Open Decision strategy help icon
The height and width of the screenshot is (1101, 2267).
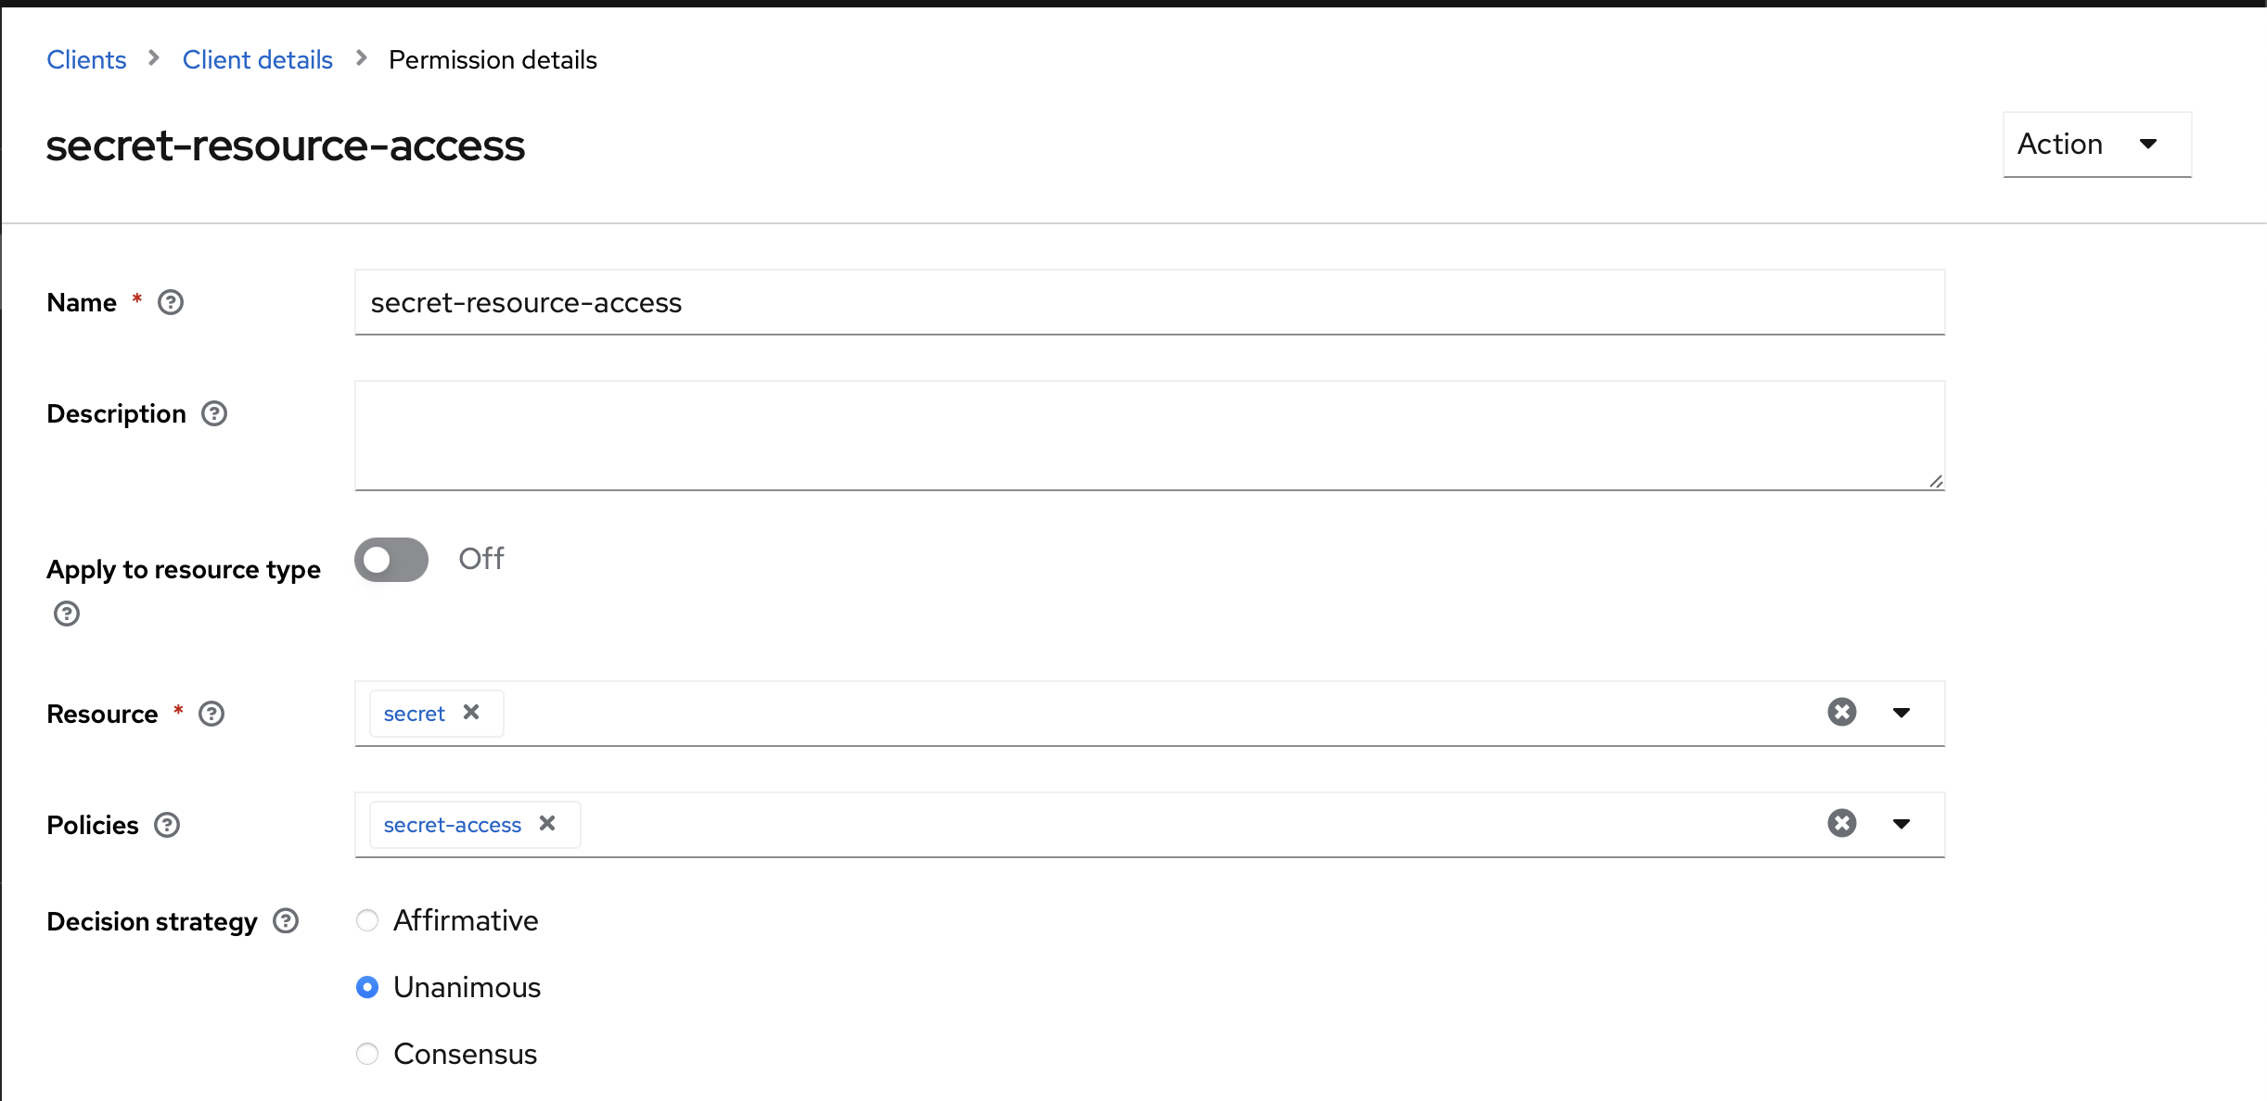[286, 921]
